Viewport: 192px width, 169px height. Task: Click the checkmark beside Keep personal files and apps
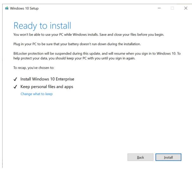coord(15,87)
